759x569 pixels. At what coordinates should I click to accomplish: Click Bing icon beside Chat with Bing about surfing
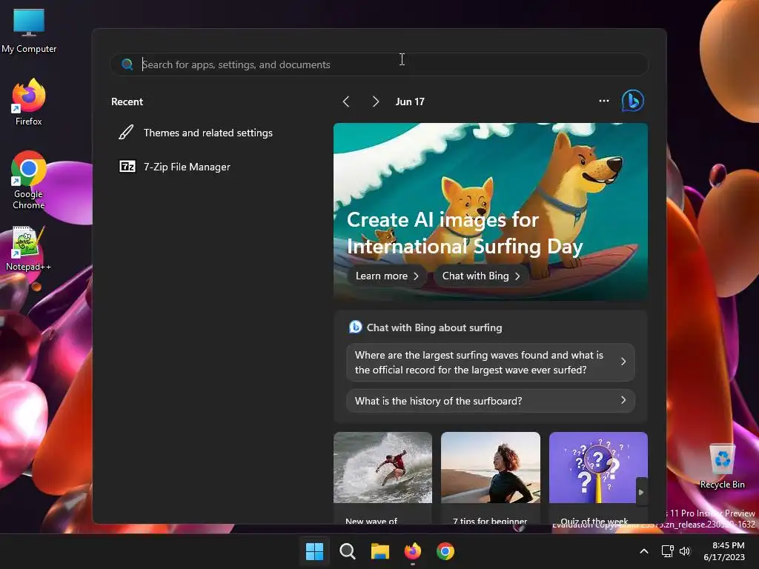(x=355, y=327)
